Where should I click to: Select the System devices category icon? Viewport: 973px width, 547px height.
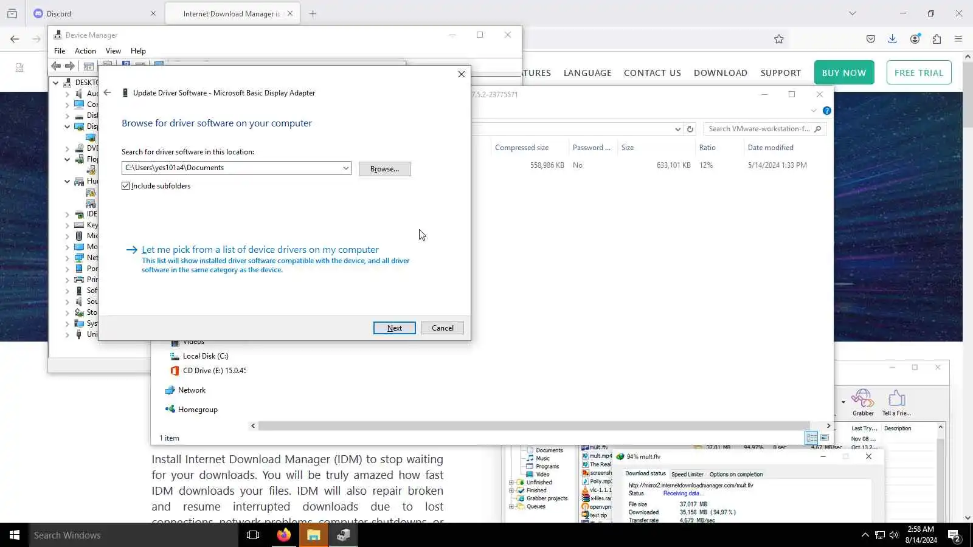(x=79, y=323)
